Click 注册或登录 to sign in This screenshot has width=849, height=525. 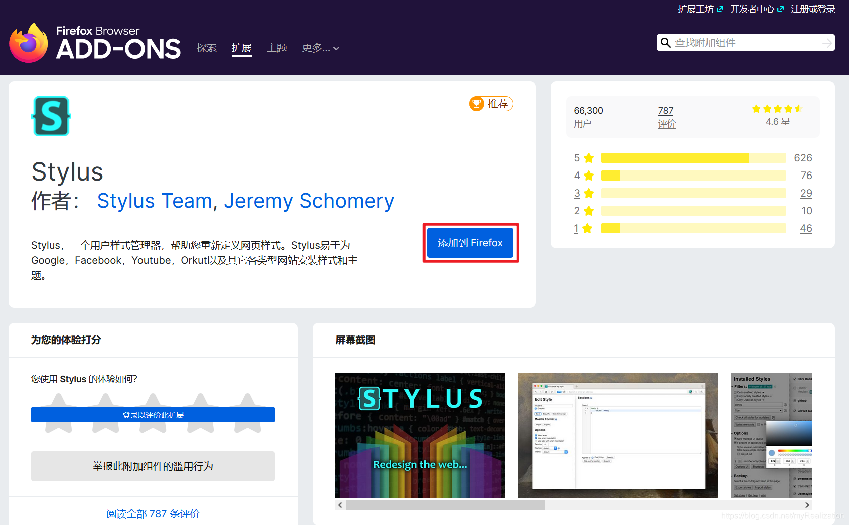click(813, 9)
